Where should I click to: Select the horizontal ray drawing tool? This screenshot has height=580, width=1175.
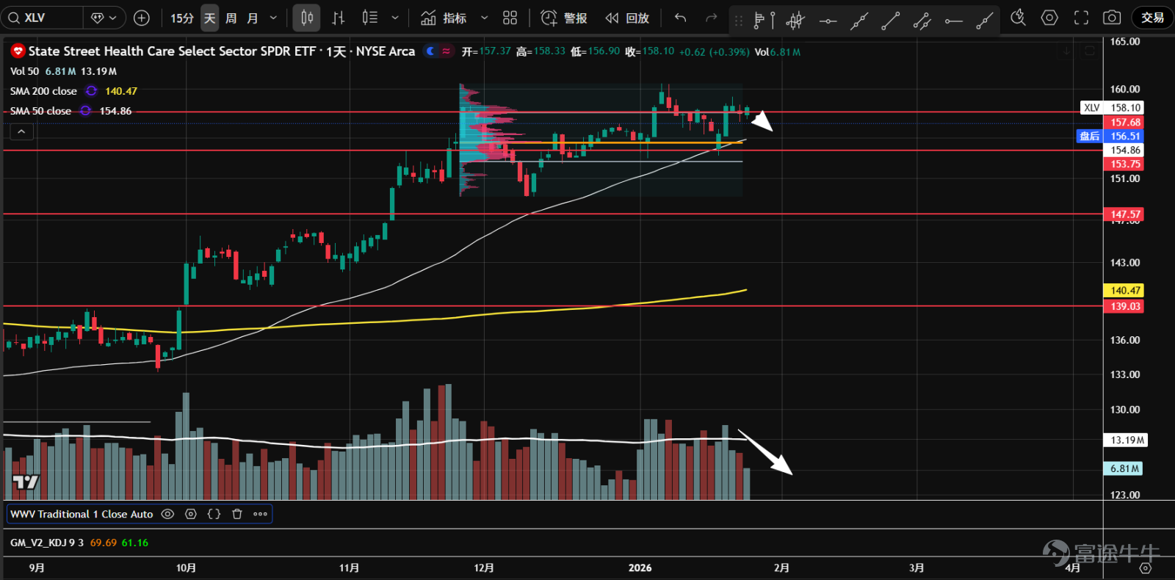point(953,21)
